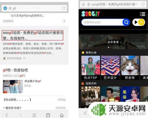The height and width of the screenshot is (118, 148).
Task: Click the Baidu paw icon in left address bar
Action: click(5, 8)
